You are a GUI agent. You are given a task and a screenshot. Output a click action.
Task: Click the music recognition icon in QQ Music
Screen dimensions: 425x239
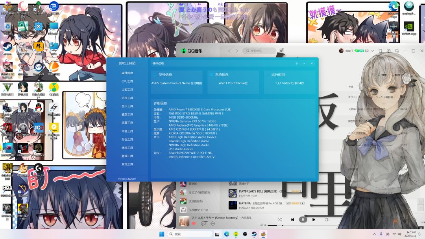[282, 50]
